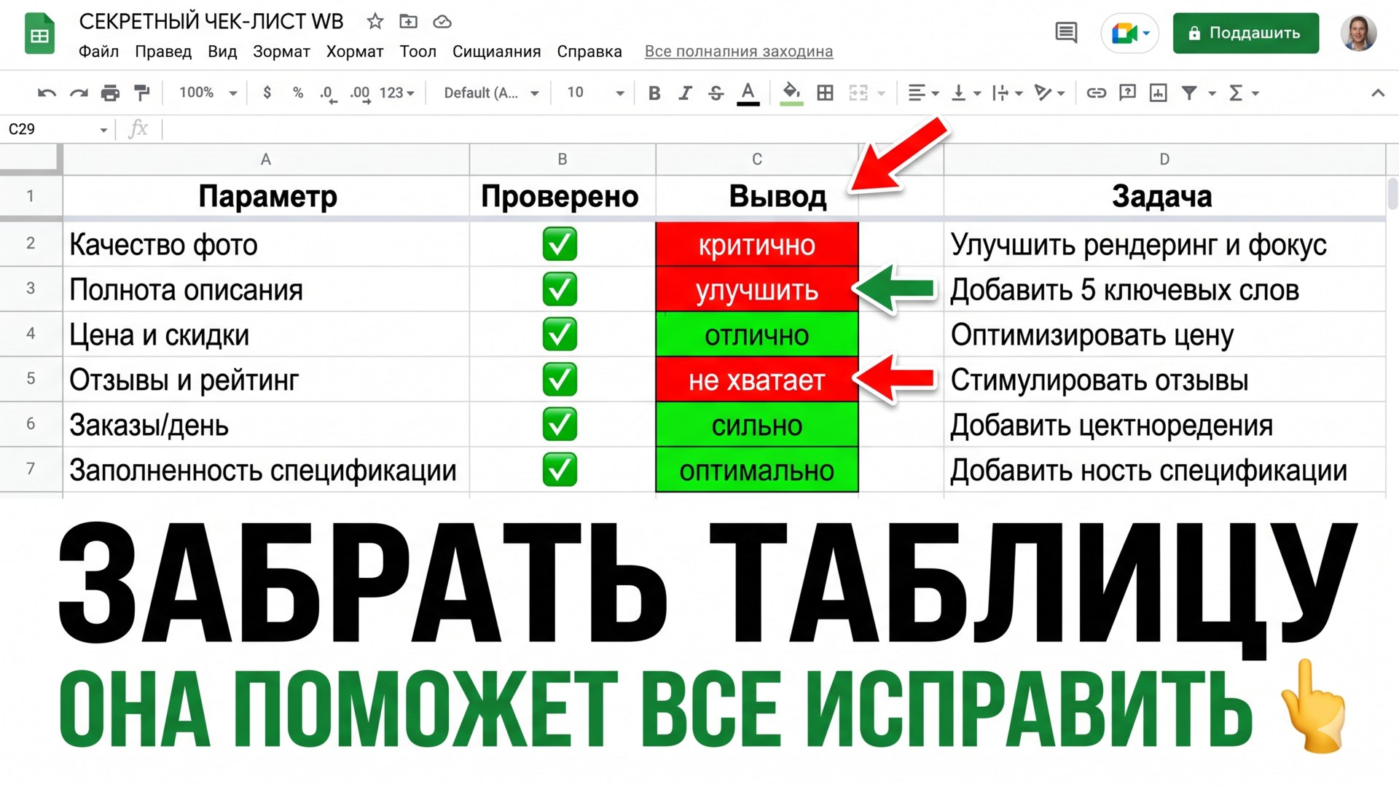Select column D header
Image resolution: width=1399 pixels, height=787 pixels.
[1164, 159]
